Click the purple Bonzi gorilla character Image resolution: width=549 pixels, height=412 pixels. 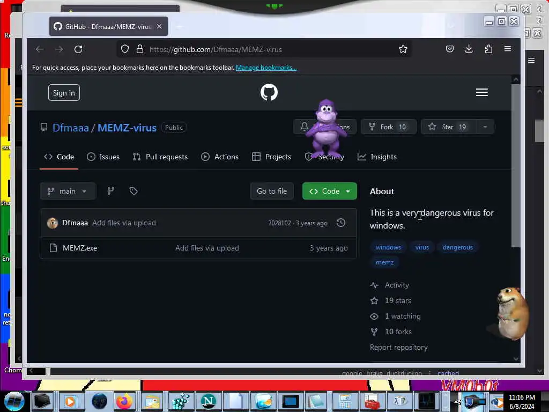point(327,129)
